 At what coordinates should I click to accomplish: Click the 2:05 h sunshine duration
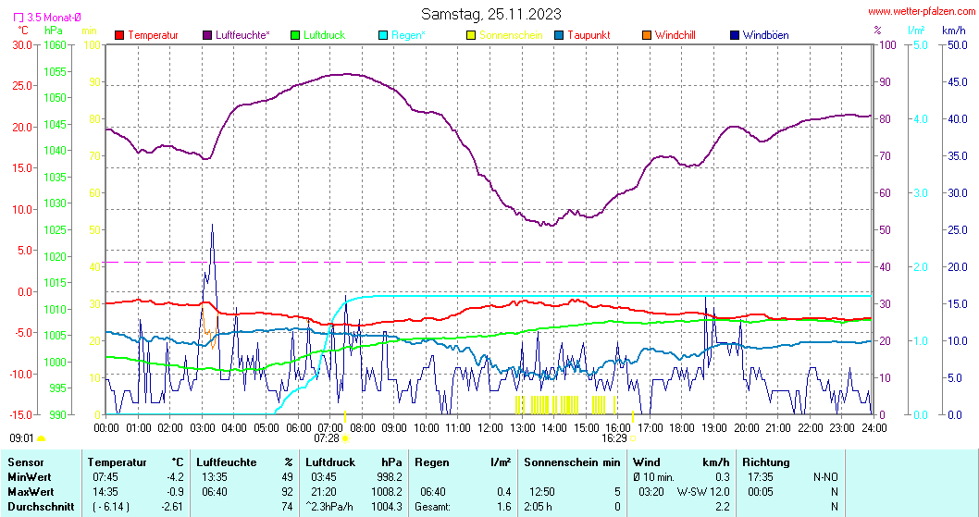click(538, 507)
